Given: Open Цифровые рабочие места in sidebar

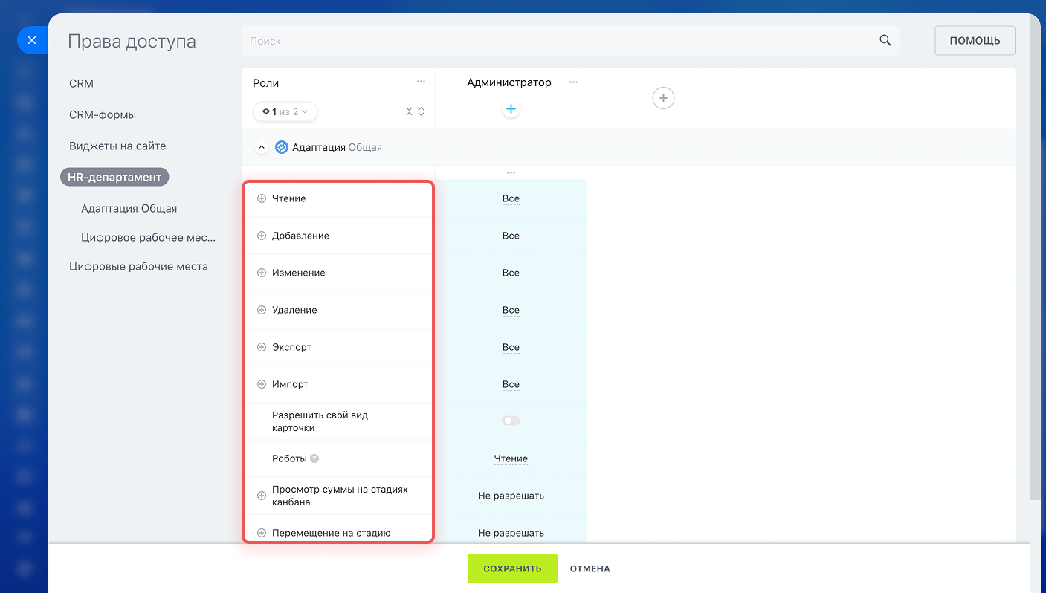Looking at the screenshot, I should click(138, 266).
